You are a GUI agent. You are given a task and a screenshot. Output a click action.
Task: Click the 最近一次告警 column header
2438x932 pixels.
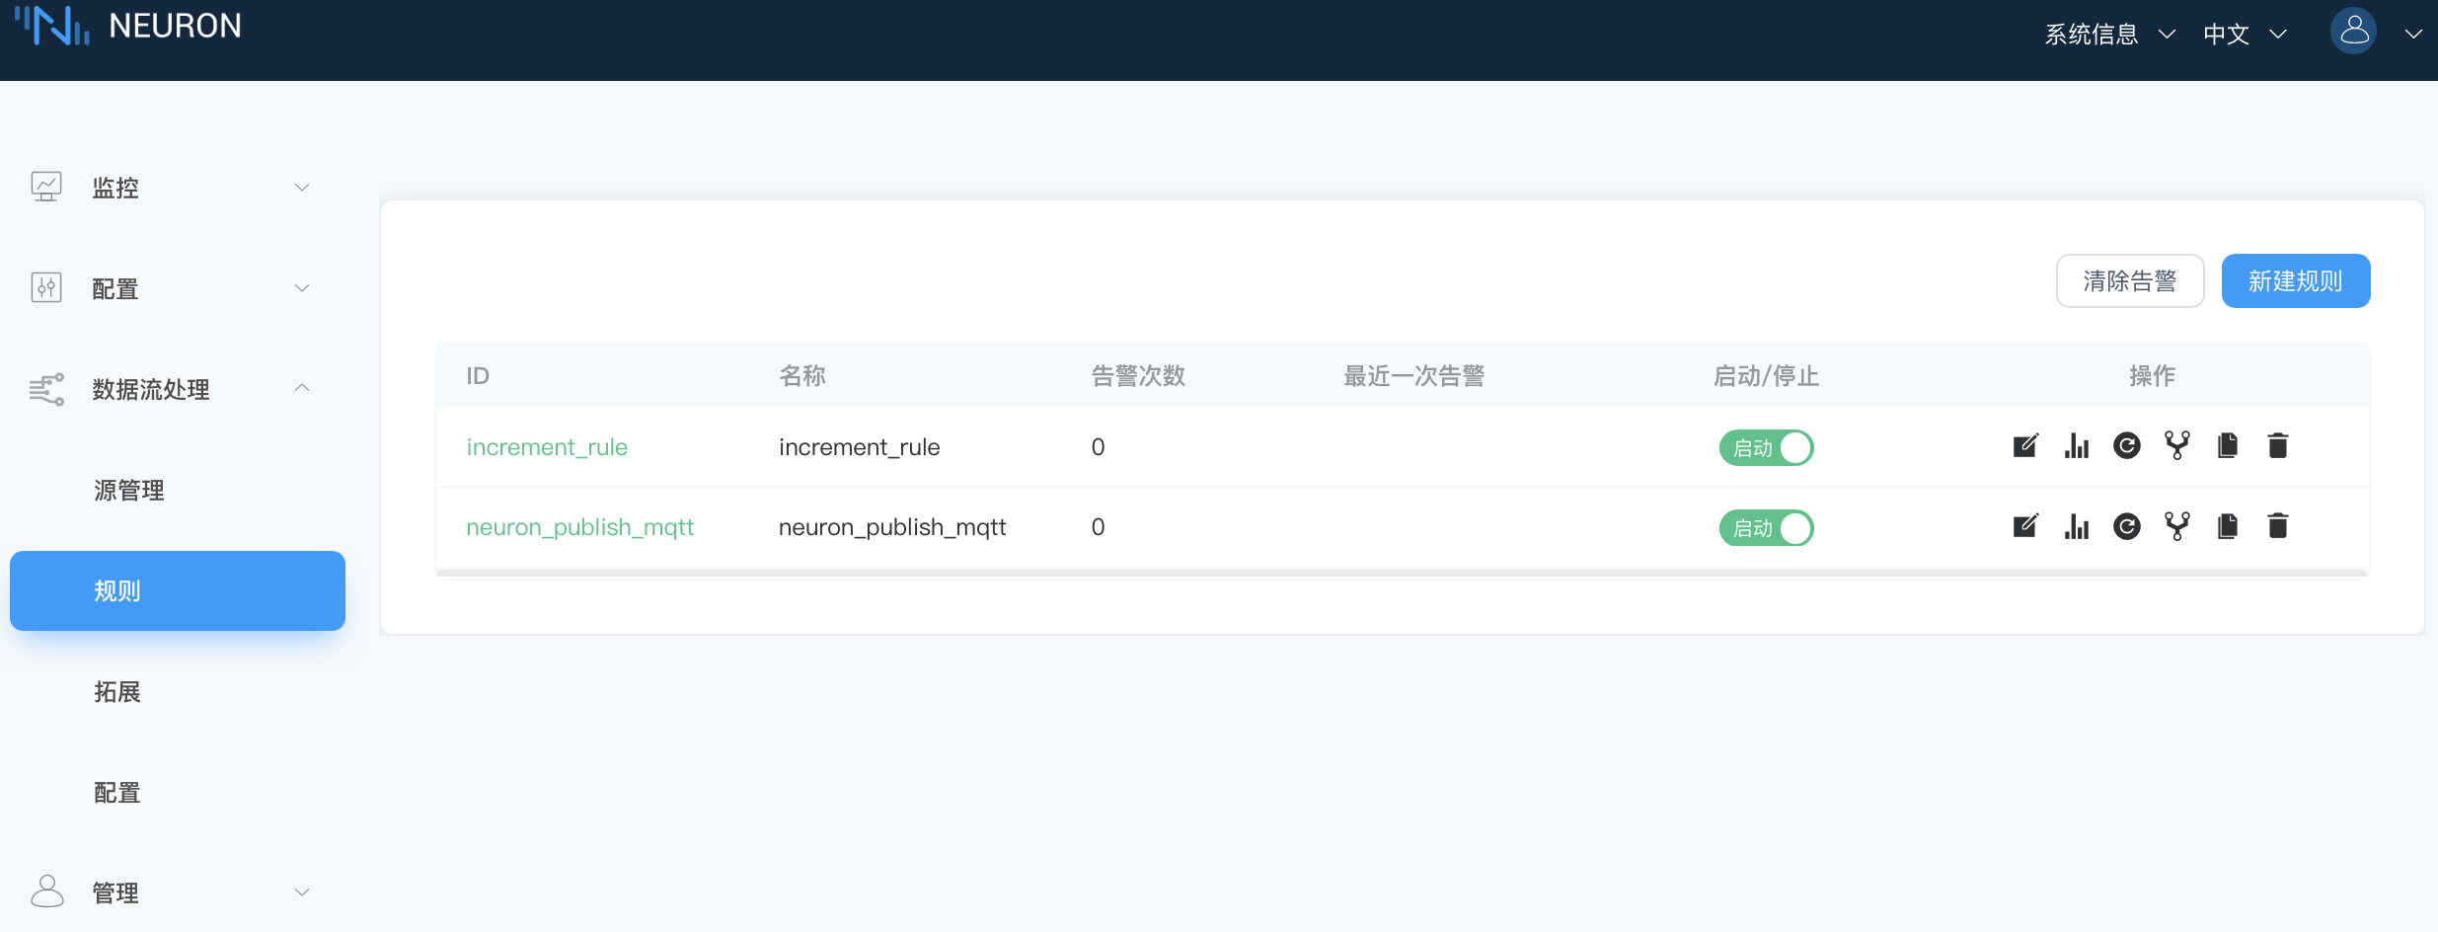tap(1414, 375)
